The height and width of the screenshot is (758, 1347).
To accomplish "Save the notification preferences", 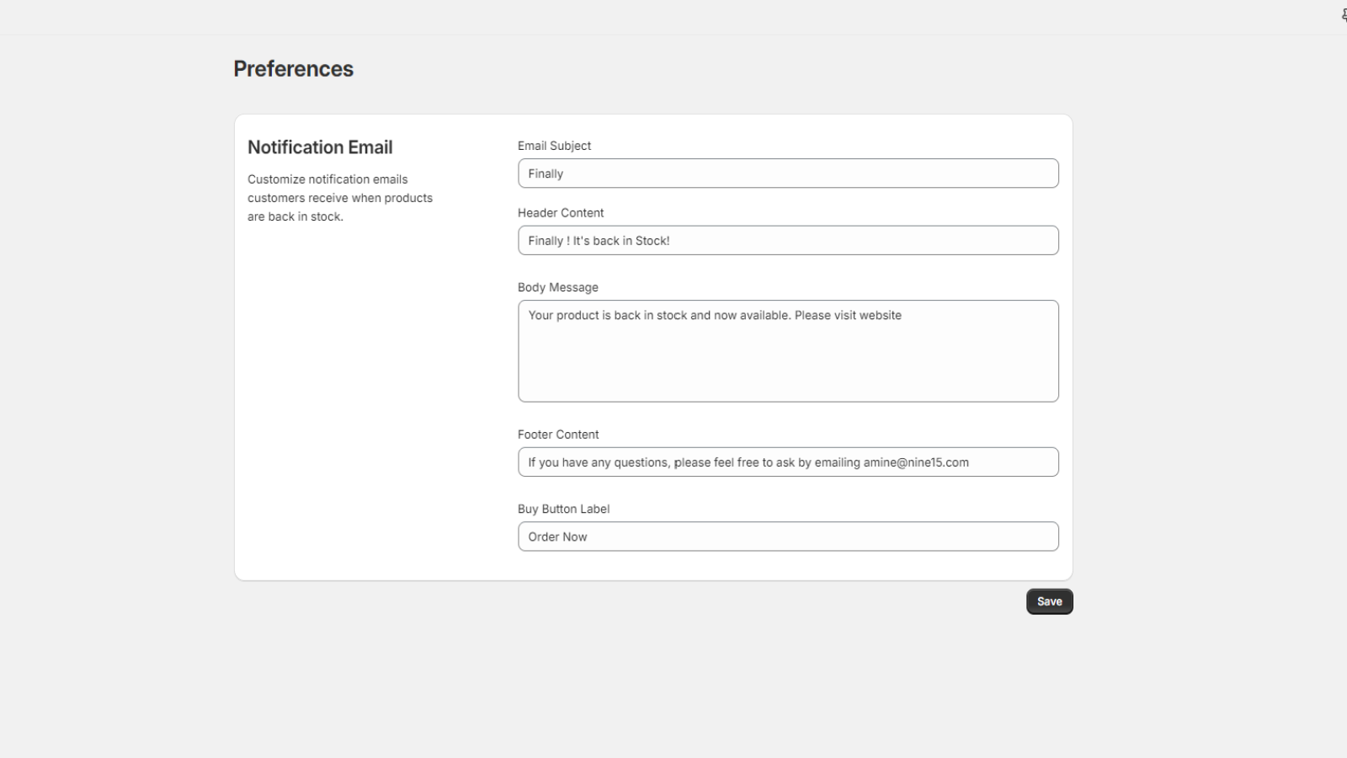I will coord(1049,601).
